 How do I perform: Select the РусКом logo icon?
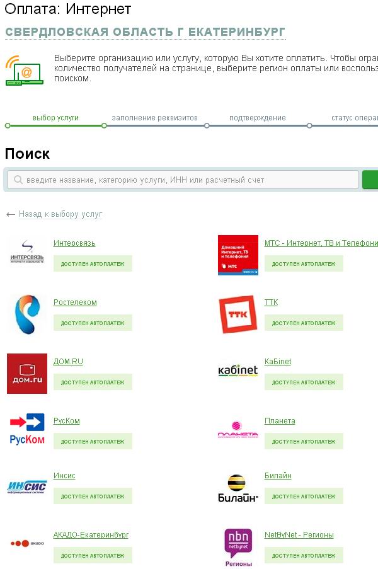27,430
